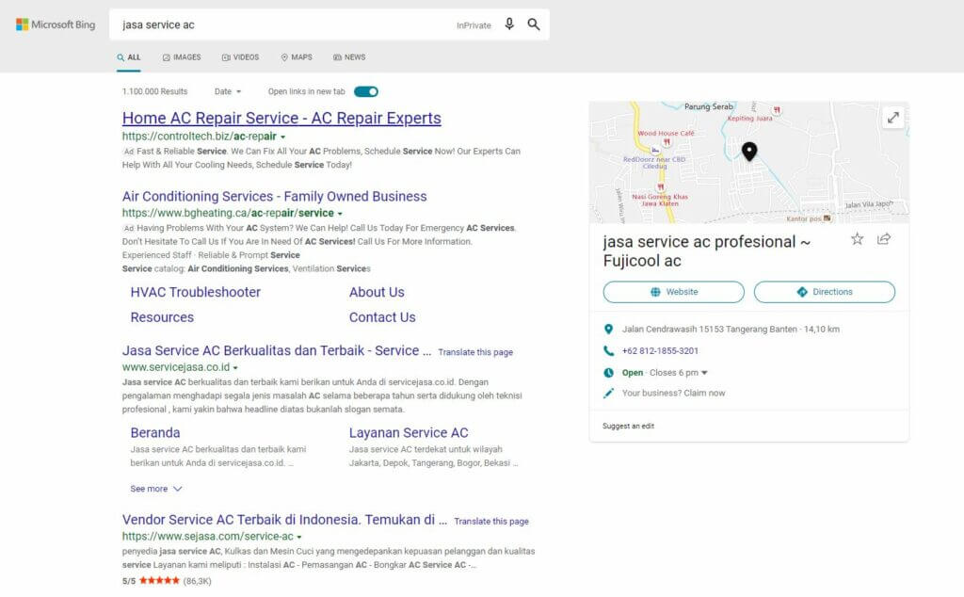Translate the servicejasa result page
The height and width of the screenshot is (597, 964).
point(475,352)
